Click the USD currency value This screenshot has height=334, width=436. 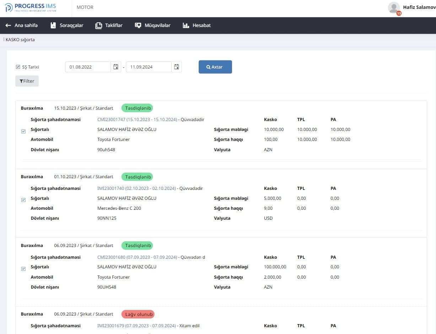pos(268,218)
